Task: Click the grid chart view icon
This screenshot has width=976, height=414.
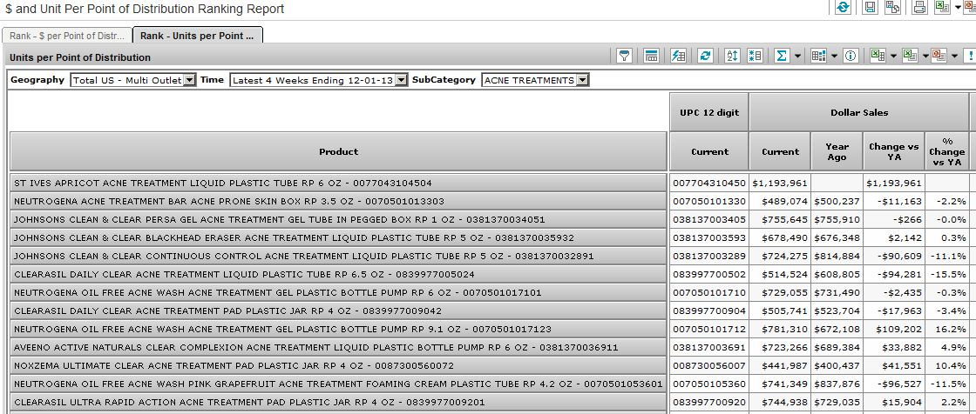Action: 817,56
